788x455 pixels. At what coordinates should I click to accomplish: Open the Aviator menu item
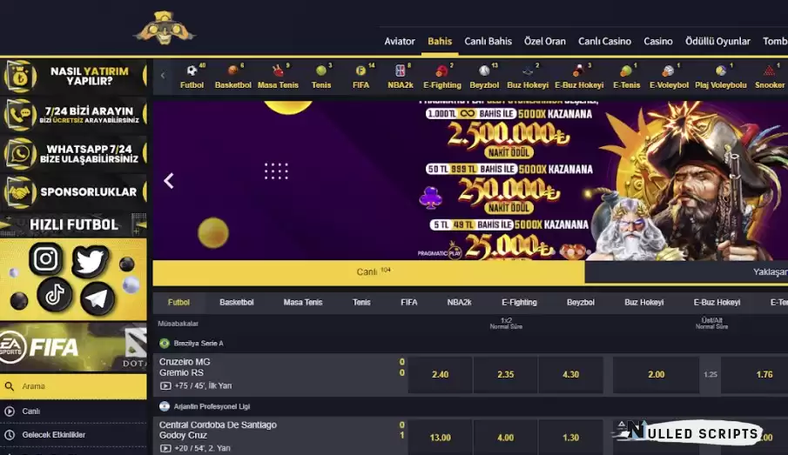pyautogui.click(x=400, y=41)
